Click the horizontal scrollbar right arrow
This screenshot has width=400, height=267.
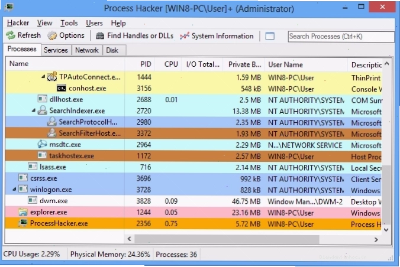point(376,239)
